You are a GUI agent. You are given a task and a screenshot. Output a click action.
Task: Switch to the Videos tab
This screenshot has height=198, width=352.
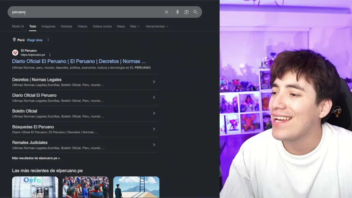[x=82, y=26]
